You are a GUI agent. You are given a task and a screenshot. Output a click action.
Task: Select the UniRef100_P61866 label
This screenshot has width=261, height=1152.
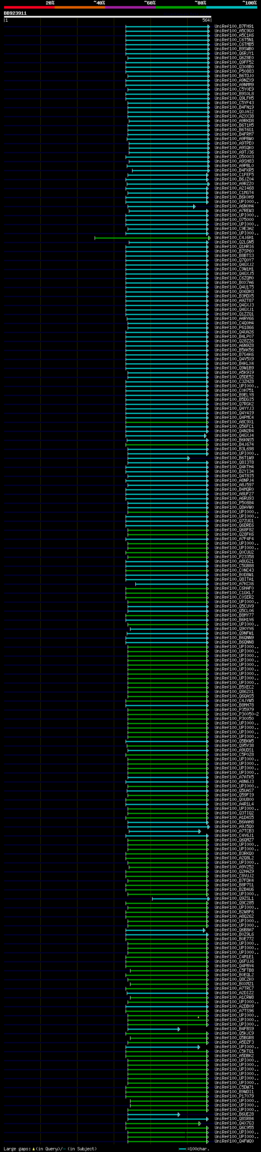[234, 328]
